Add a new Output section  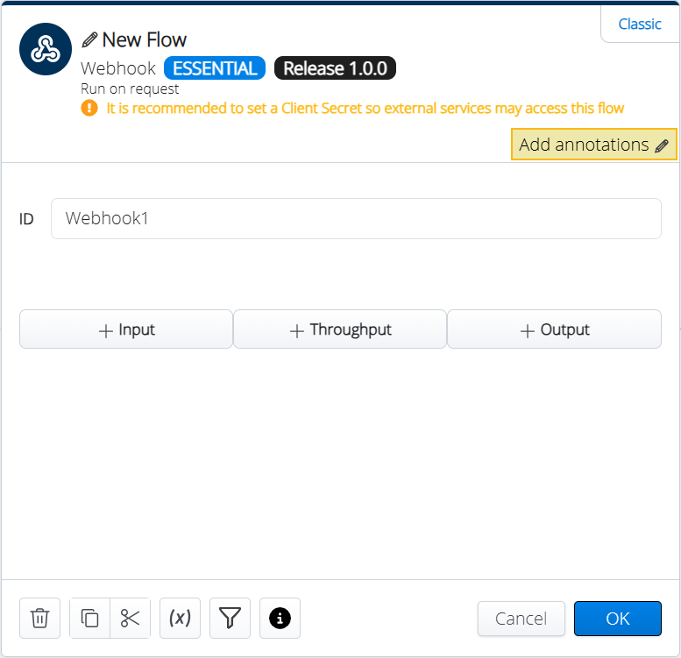[x=554, y=330]
